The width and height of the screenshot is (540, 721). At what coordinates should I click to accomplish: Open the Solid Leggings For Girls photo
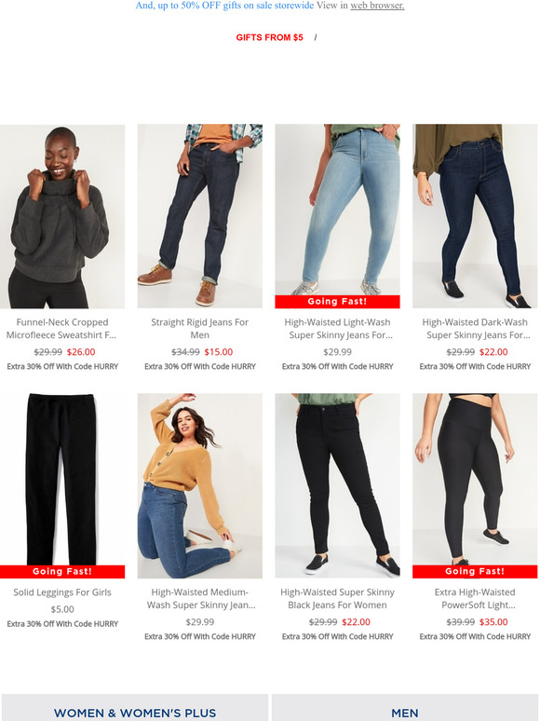(x=62, y=479)
